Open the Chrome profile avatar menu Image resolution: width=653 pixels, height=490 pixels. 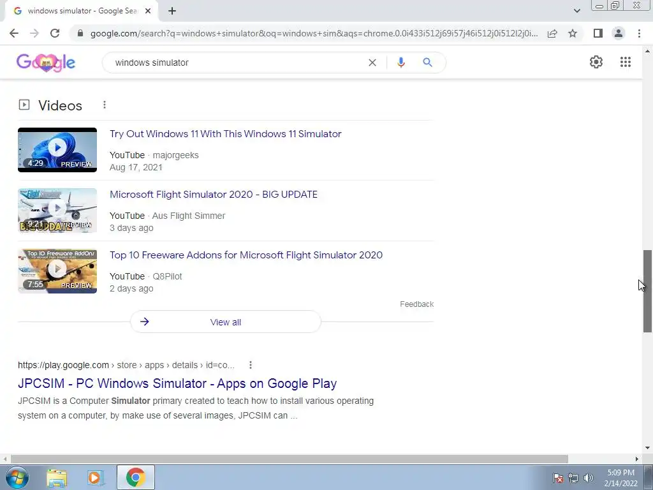click(619, 33)
